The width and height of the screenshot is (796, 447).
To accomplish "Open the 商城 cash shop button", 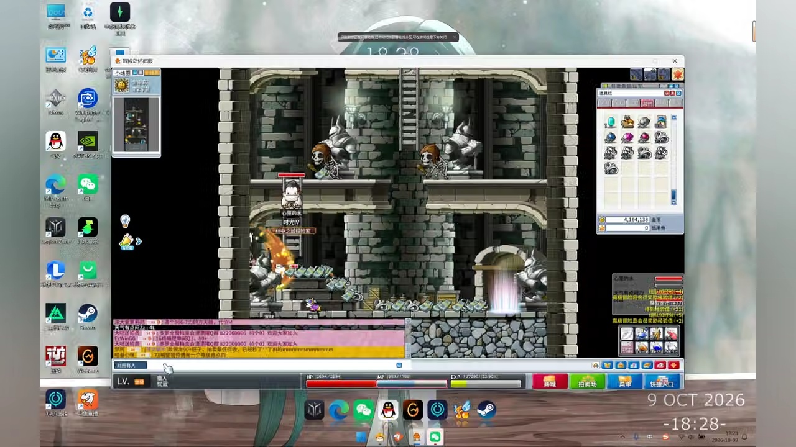I will click(550, 382).
